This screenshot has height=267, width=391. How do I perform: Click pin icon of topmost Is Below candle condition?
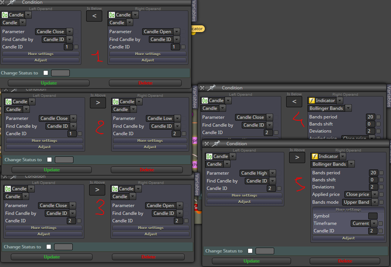point(11,2)
